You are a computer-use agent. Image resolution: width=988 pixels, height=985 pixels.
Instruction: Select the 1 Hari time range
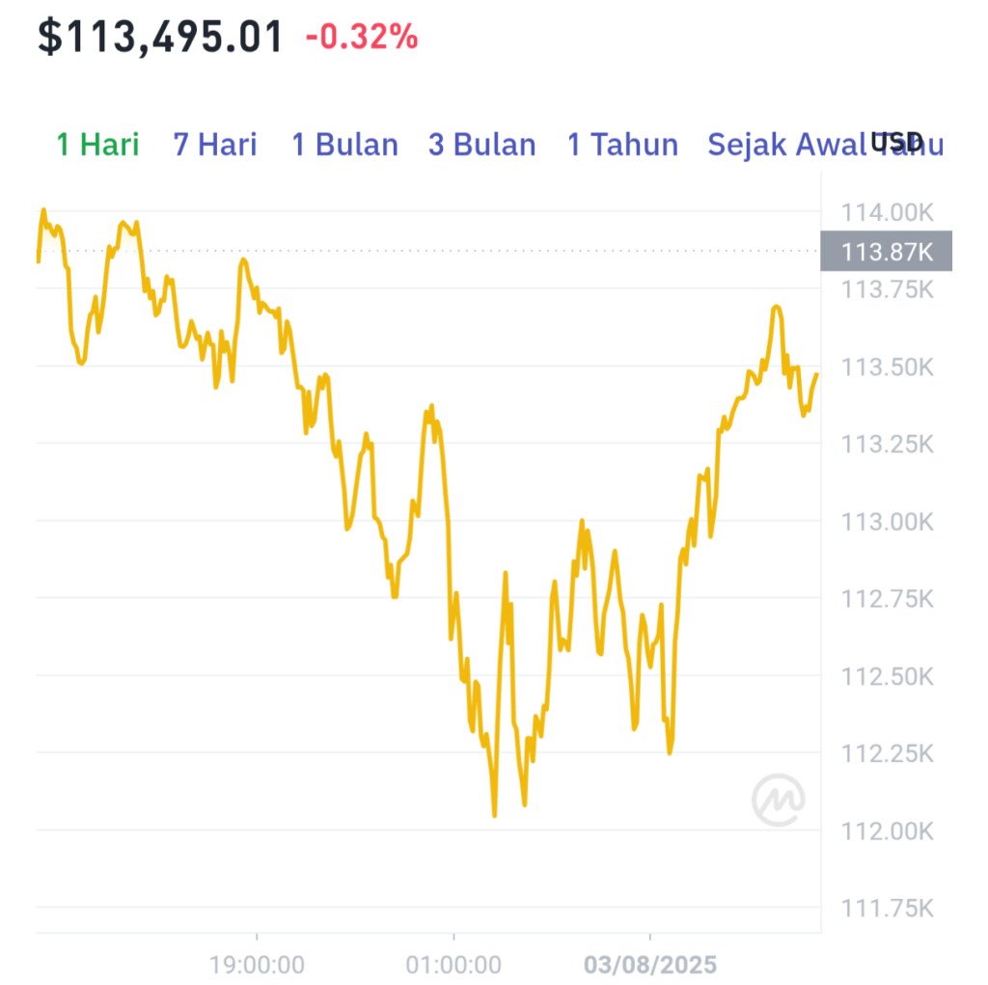(97, 145)
